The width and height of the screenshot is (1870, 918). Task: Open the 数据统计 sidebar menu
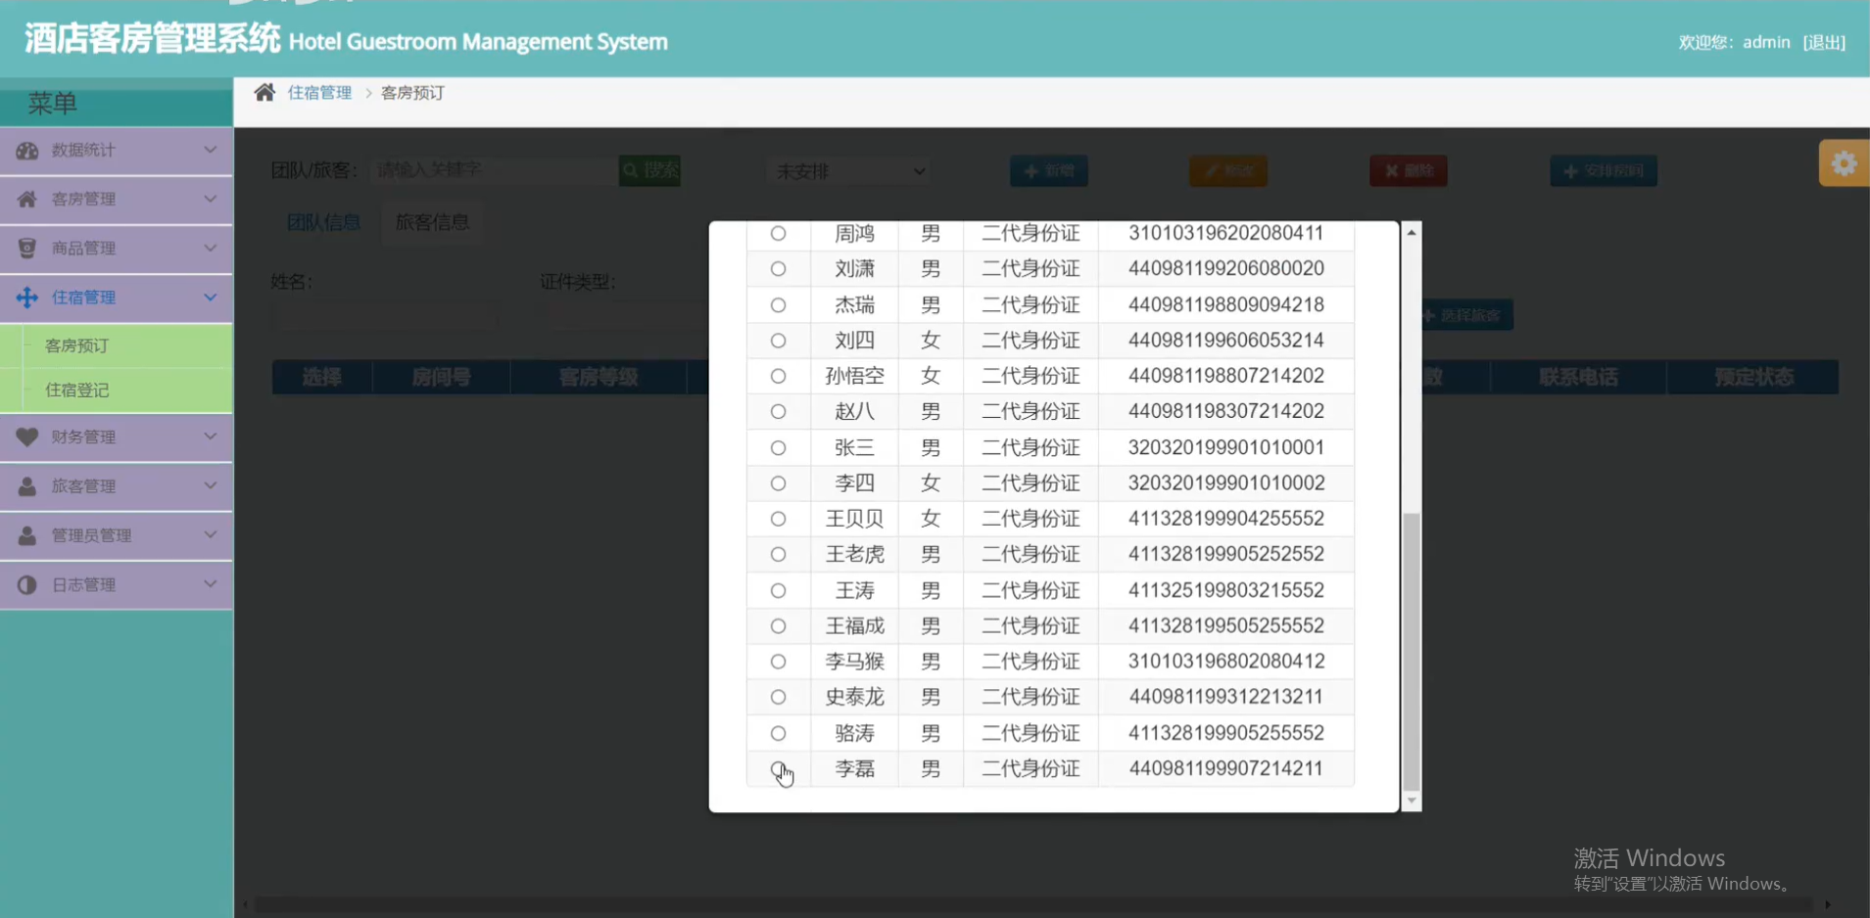(116, 151)
